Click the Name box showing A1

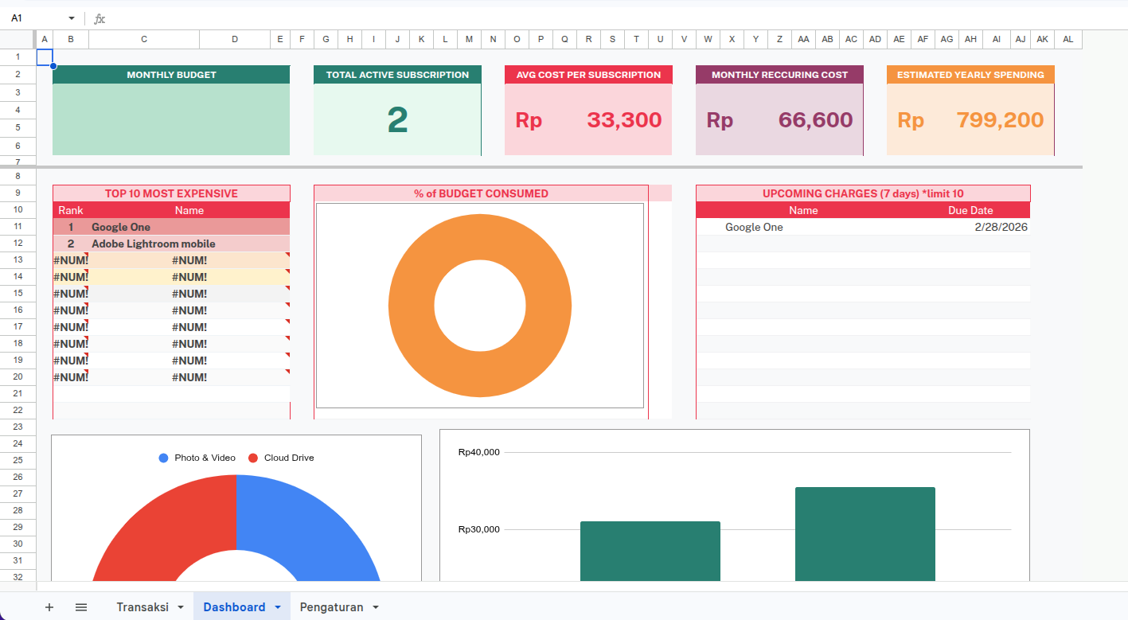pos(36,18)
